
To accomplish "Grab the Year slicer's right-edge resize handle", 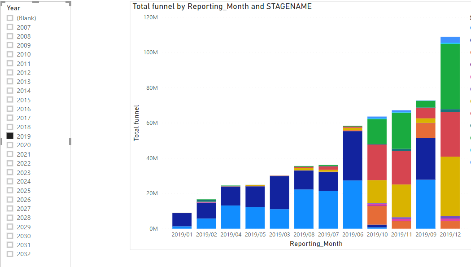I will 70,141.
